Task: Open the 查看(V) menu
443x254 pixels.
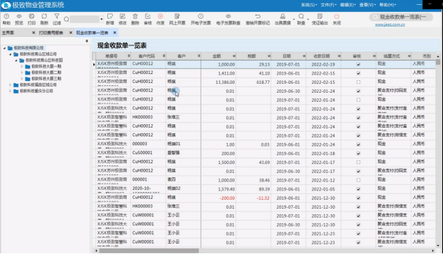Action: 367,5
